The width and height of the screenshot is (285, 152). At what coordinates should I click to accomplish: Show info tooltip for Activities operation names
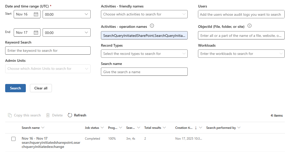point(152,26)
